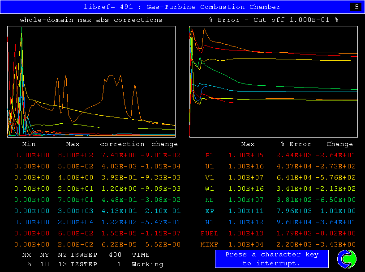Click the number 5 box in title bar
The image size is (365, 272).
point(356,7)
